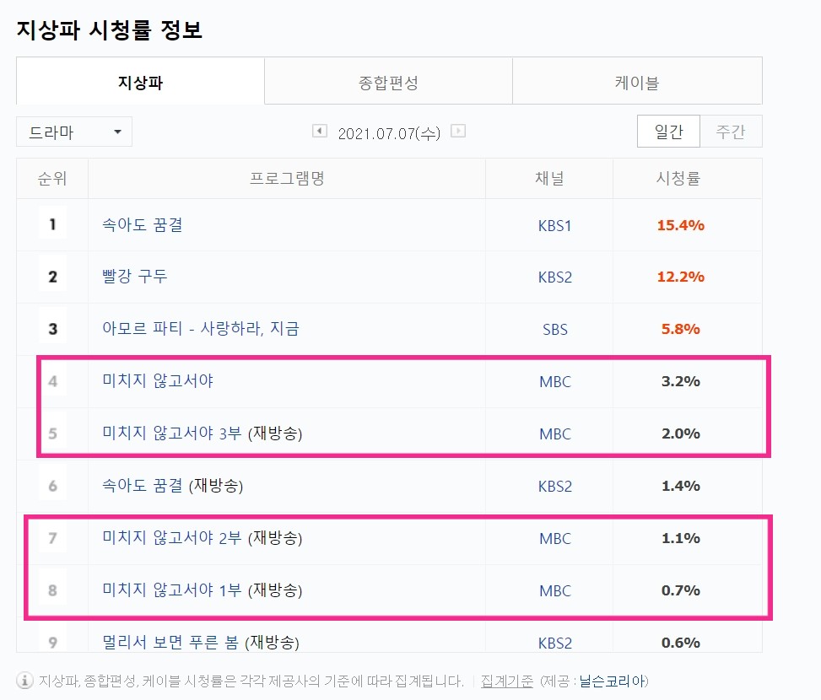Viewport: 821px width, 700px height.
Task: Select the 일간 (daily) ratings toggle
Action: pyautogui.click(x=668, y=132)
